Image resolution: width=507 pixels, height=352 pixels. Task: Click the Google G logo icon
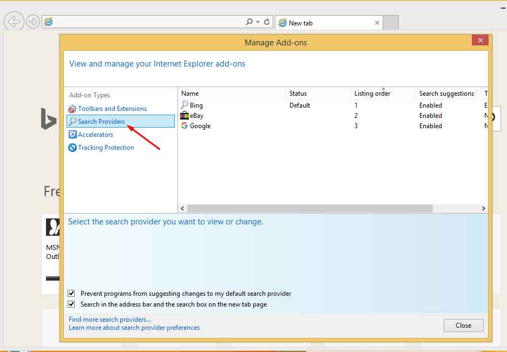185,125
